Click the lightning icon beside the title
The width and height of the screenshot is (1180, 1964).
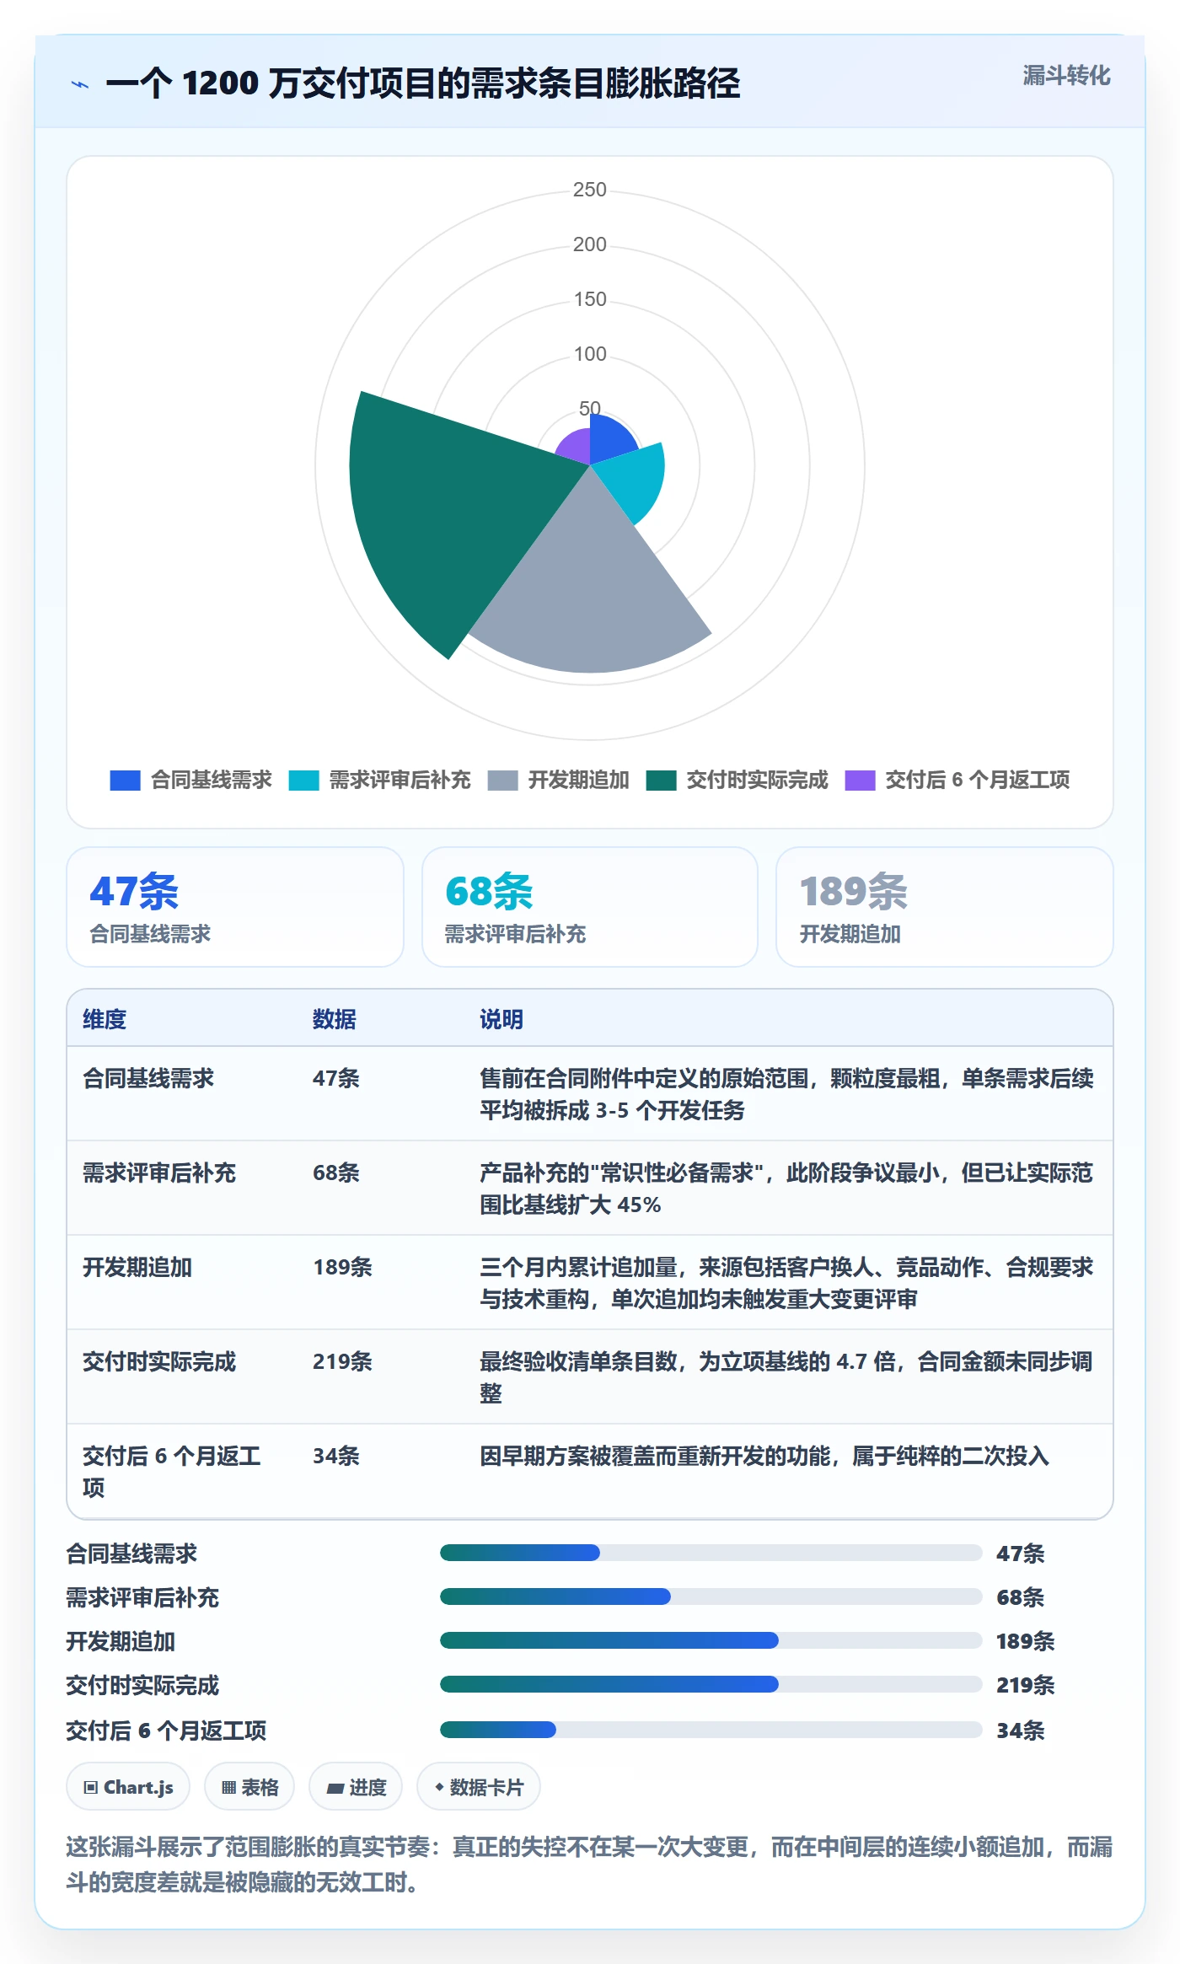click(x=80, y=84)
